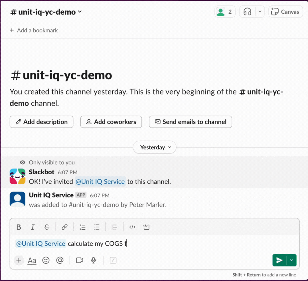The width and height of the screenshot is (308, 281).
Task: Toggle bold text formatting
Action: pyautogui.click(x=19, y=227)
